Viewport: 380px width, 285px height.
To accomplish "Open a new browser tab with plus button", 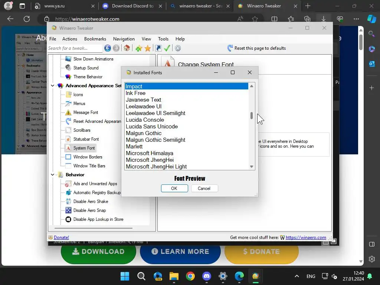I will pyautogui.click(x=308, y=6).
